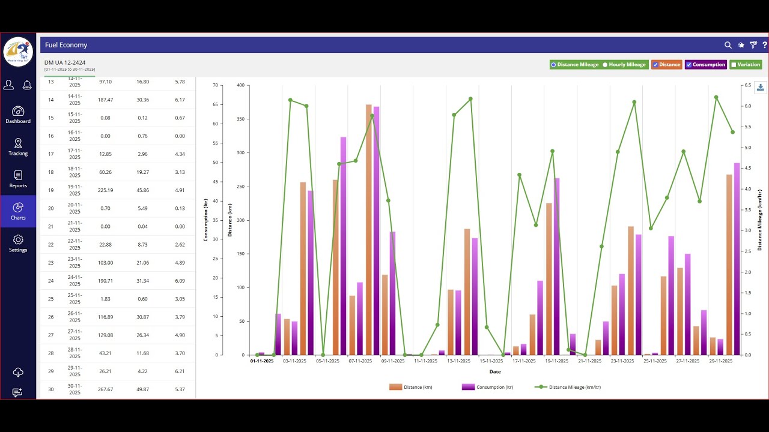Click row 15 mileage value 0.67
The height and width of the screenshot is (432, 769).
180,118
